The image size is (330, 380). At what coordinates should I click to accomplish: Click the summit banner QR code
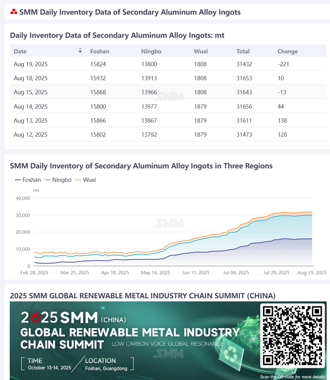(x=293, y=336)
